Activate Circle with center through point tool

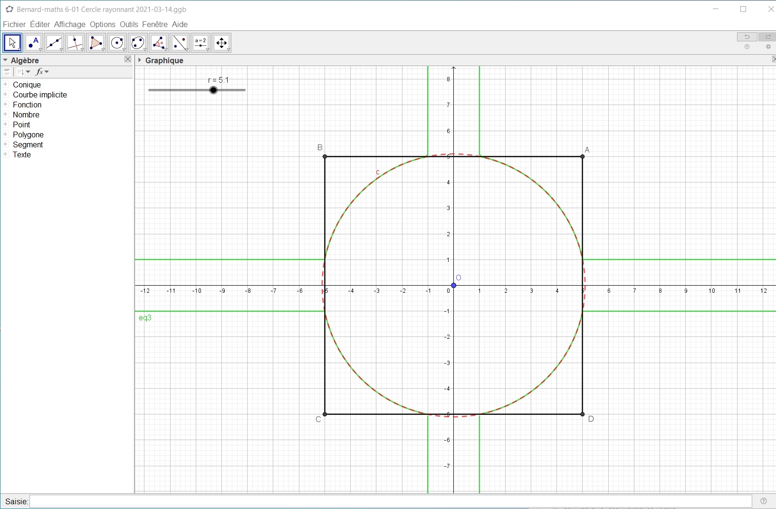coord(117,43)
